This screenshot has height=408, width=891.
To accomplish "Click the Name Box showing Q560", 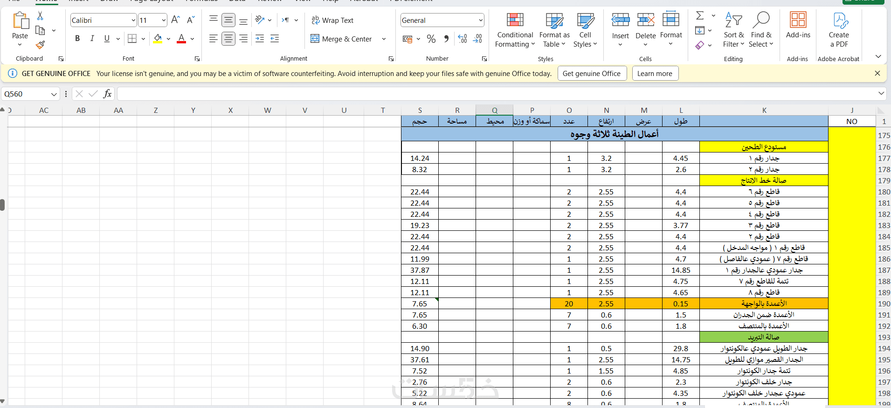I will pyautogui.click(x=26, y=94).
